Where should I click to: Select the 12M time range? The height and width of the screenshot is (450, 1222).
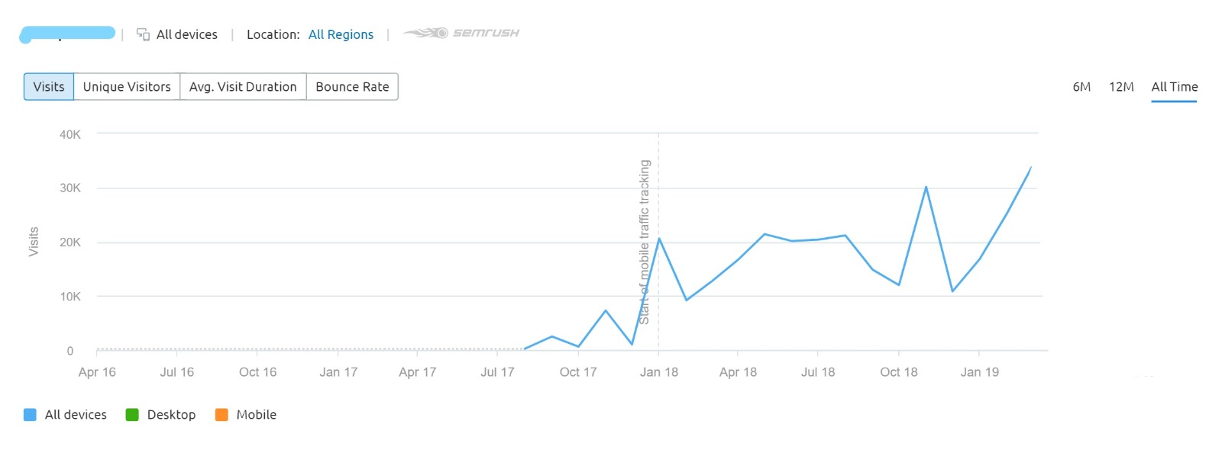click(x=1121, y=87)
